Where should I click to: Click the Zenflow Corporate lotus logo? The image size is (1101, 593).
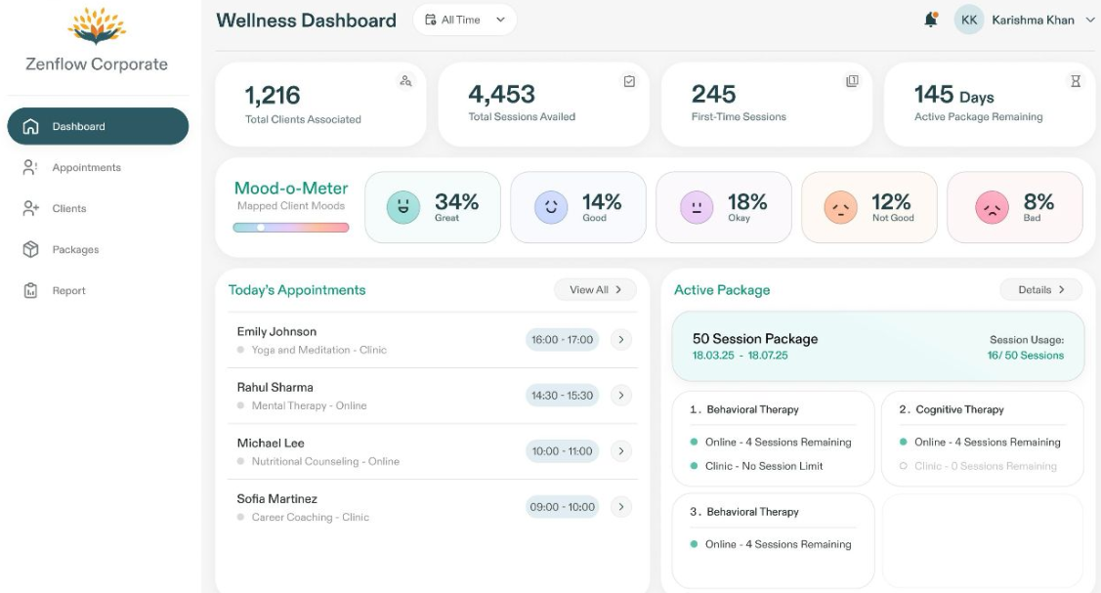coord(97,26)
